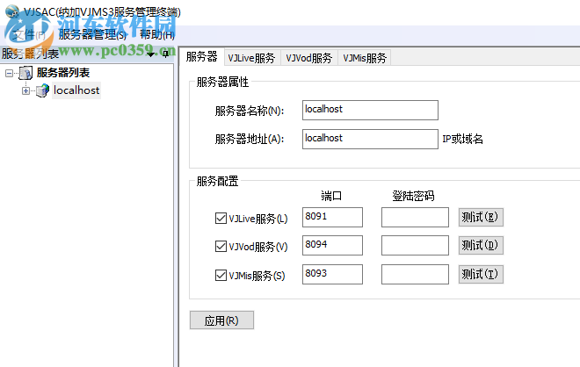The height and width of the screenshot is (367, 580).
Task: Click the server list root folder icon
Action: pos(25,73)
